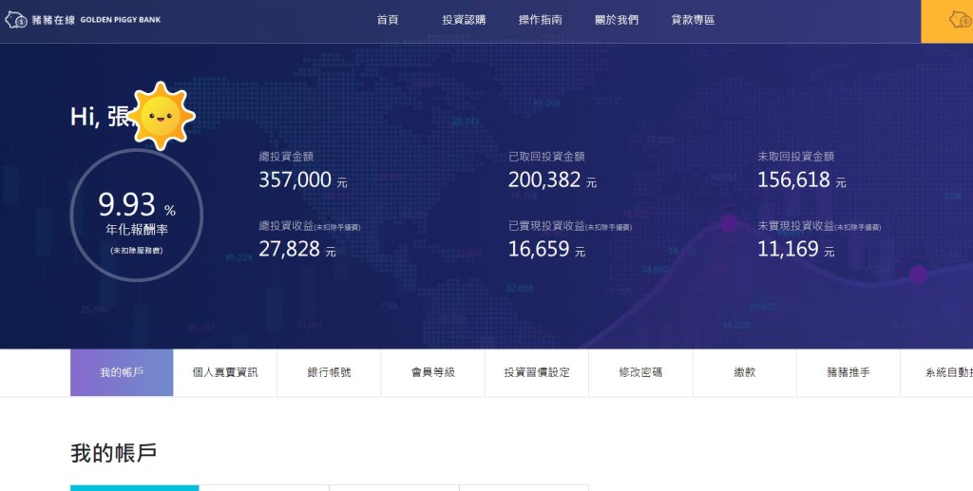The height and width of the screenshot is (491, 973).
Task: Click the smiling sun icon
Action: pyautogui.click(x=162, y=115)
